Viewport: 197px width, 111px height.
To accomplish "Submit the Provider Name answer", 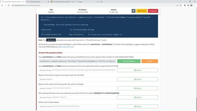I will coord(138,106).
